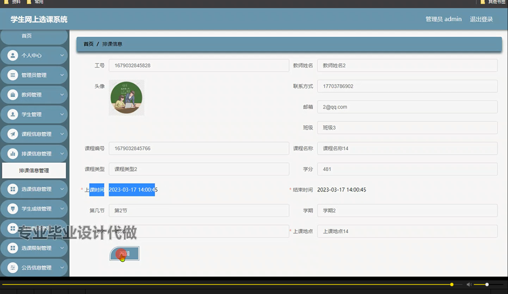Click the mute speaker icon on the video bar
The image size is (508, 294).
[x=469, y=284]
